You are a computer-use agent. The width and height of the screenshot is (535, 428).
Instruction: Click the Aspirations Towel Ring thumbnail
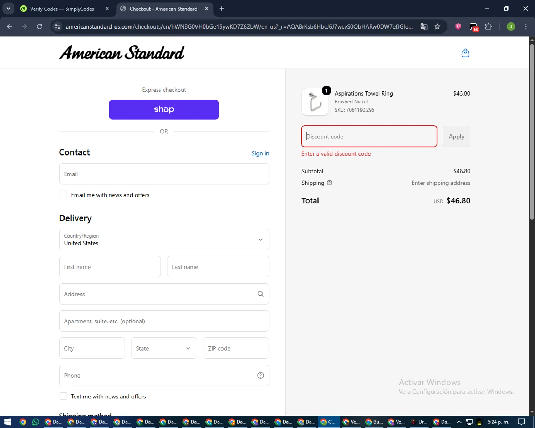coord(315,102)
